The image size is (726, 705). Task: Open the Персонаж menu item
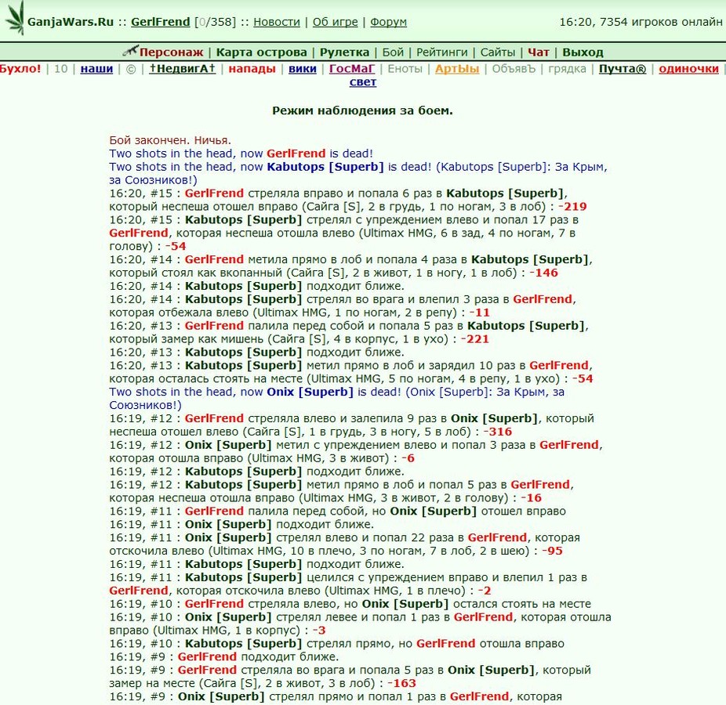point(172,52)
